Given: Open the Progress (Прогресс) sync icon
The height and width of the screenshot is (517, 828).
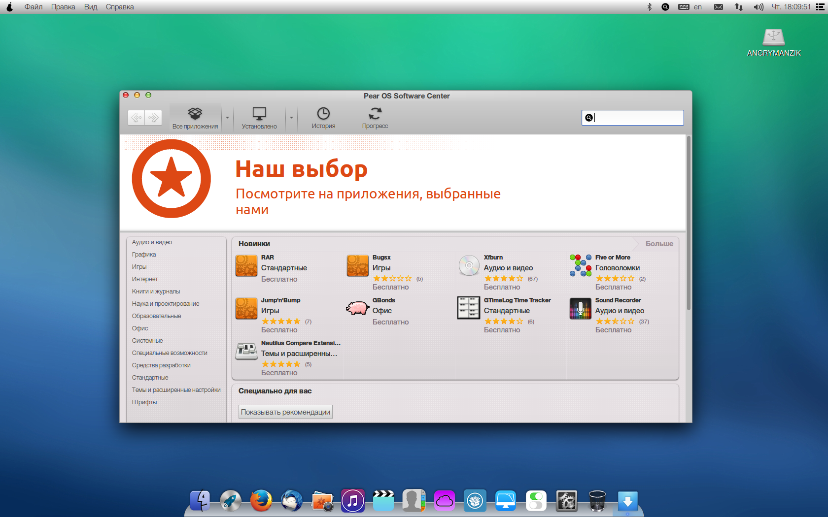Looking at the screenshot, I should 375,118.
